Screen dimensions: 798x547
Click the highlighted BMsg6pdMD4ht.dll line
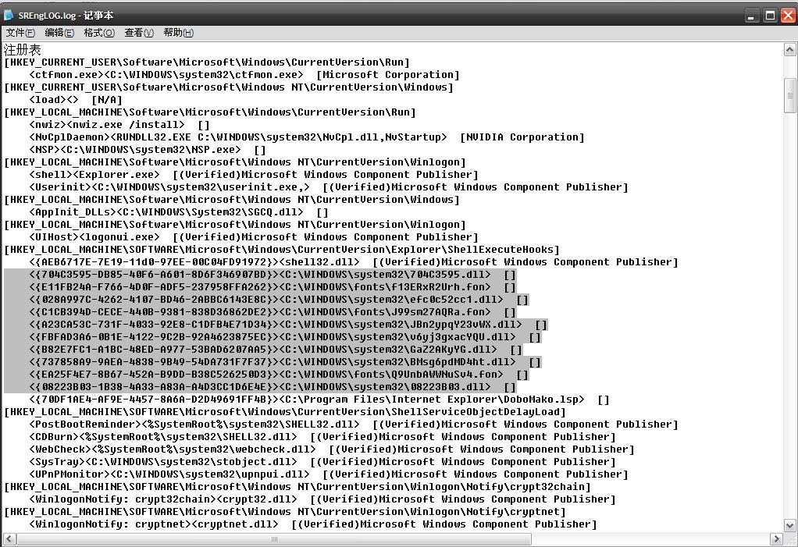(x=285, y=362)
